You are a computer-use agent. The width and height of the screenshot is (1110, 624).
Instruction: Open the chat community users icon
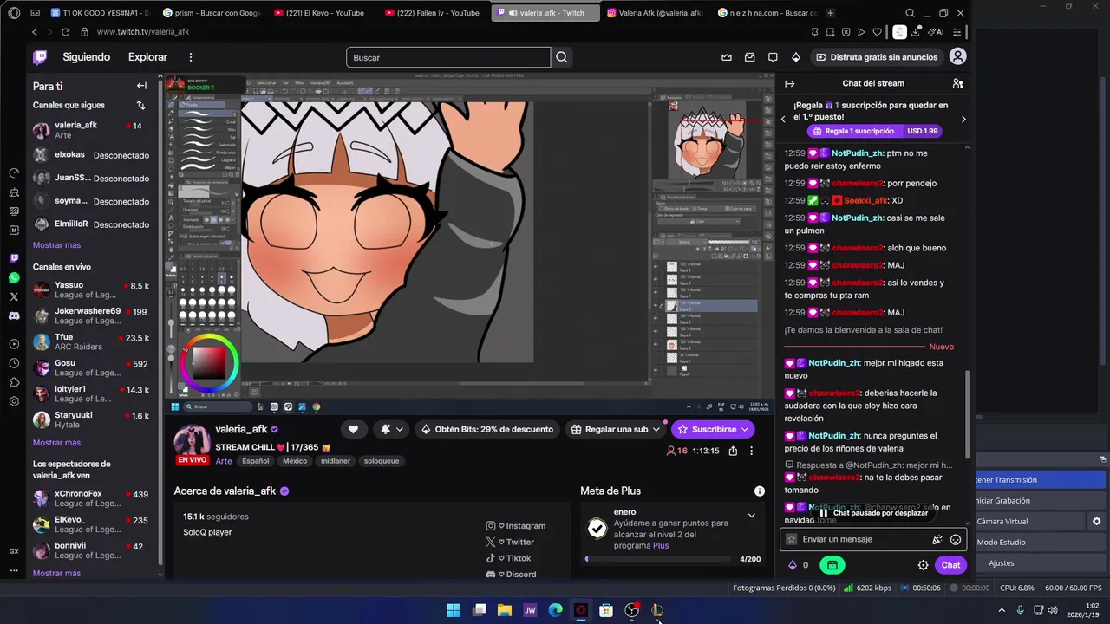click(957, 83)
